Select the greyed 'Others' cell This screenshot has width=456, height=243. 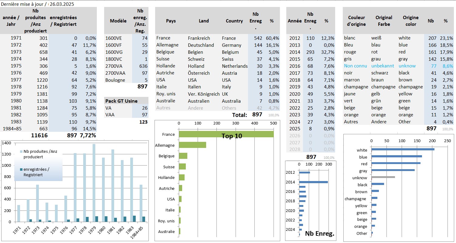click(229, 108)
